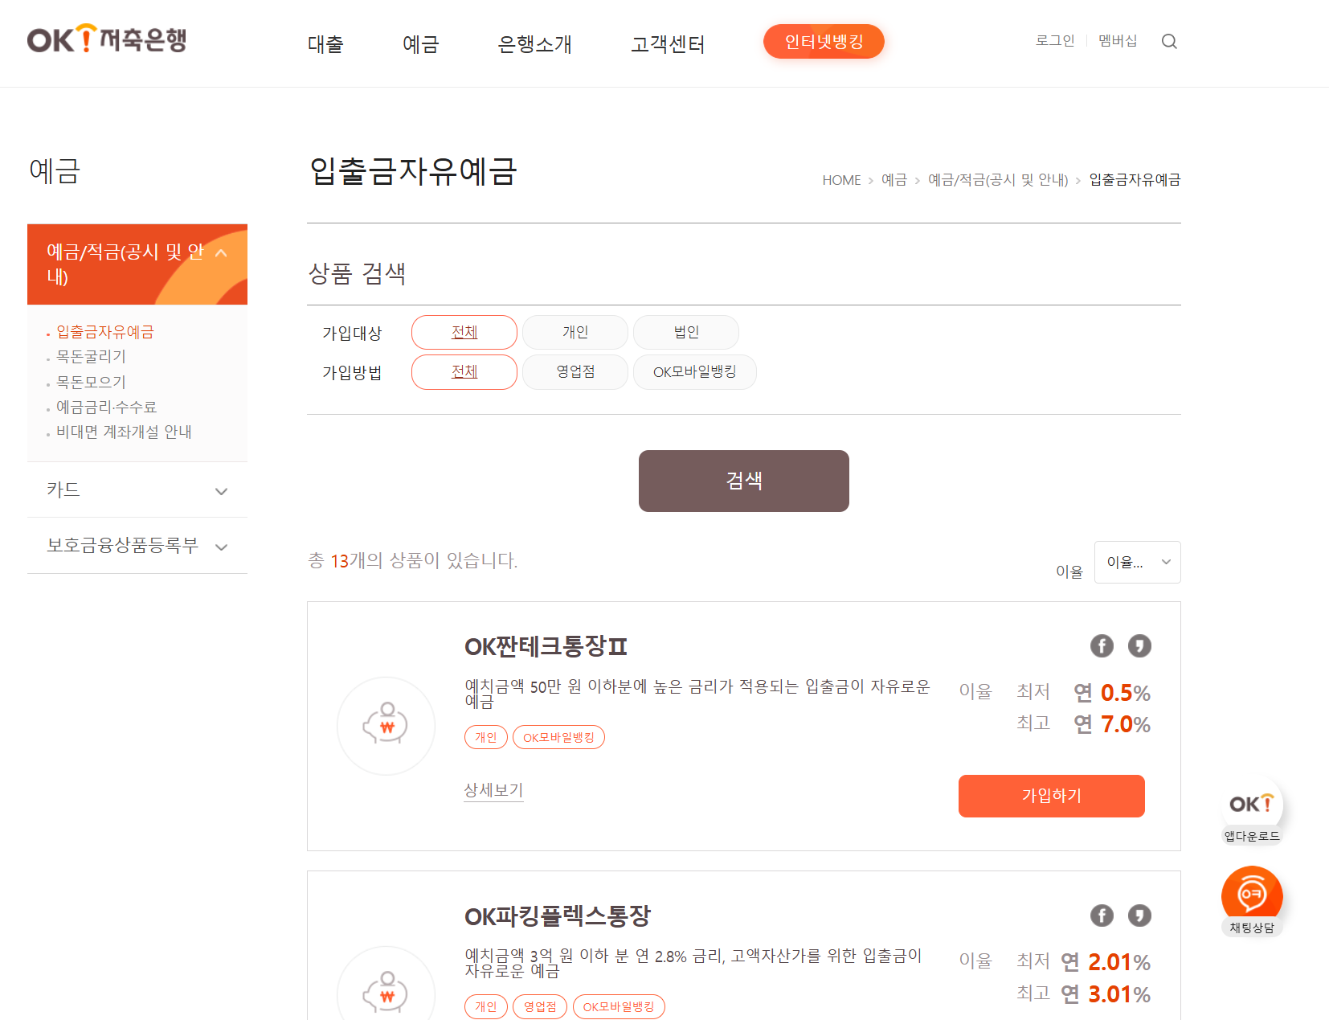1329x1020 pixels.
Task: Click the 개인 tag under OK파킹플렉스통장
Action: click(486, 1006)
